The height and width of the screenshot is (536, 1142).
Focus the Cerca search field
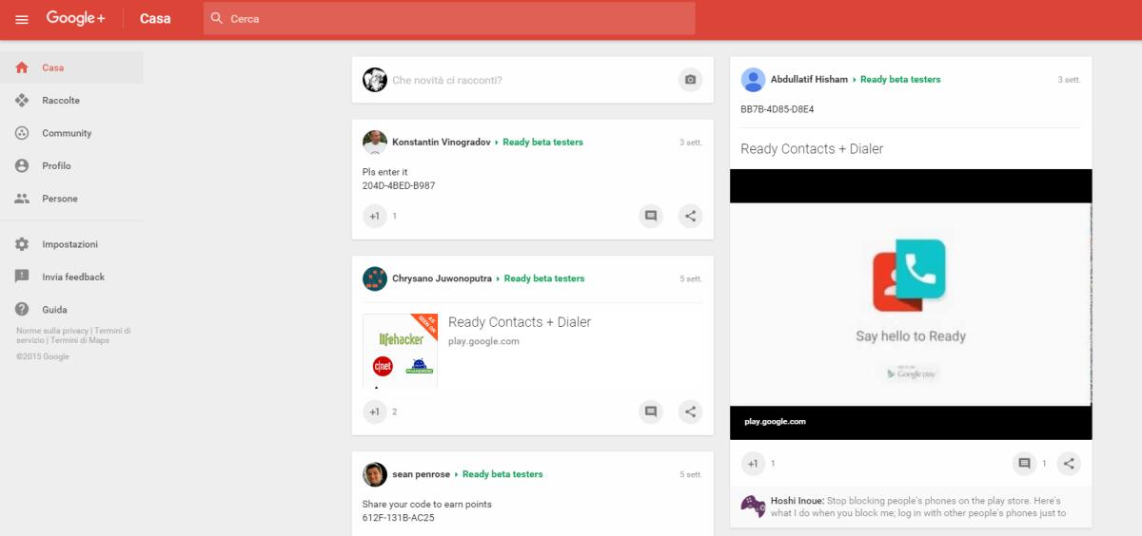(x=449, y=18)
